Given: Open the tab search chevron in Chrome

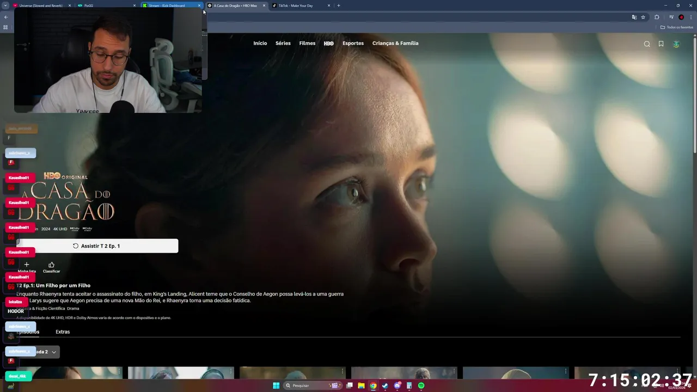Looking at the screenshot, I should [x=6, y=5].
